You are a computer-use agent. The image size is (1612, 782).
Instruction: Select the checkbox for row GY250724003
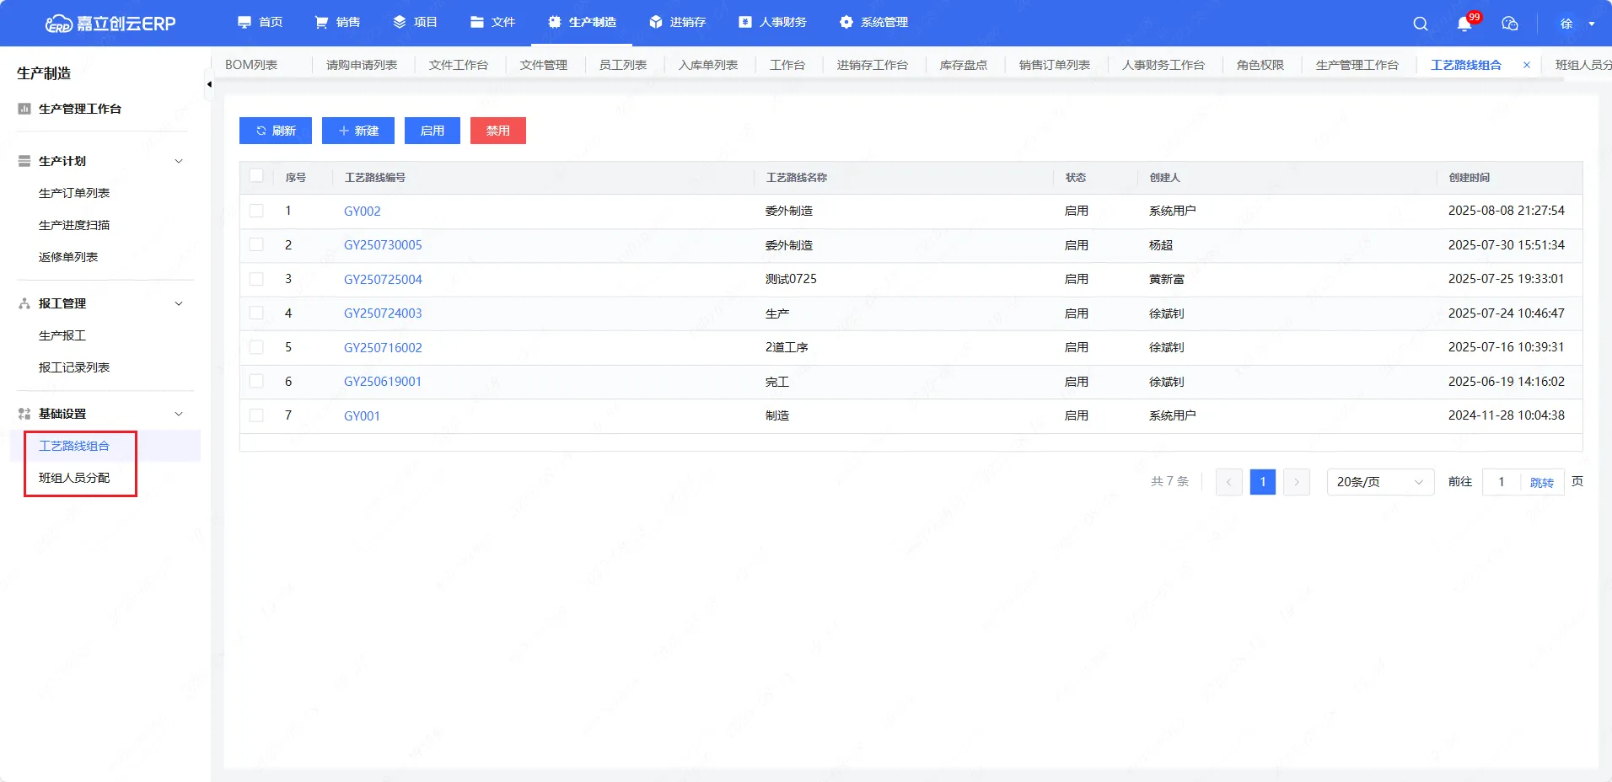point(256,313)
